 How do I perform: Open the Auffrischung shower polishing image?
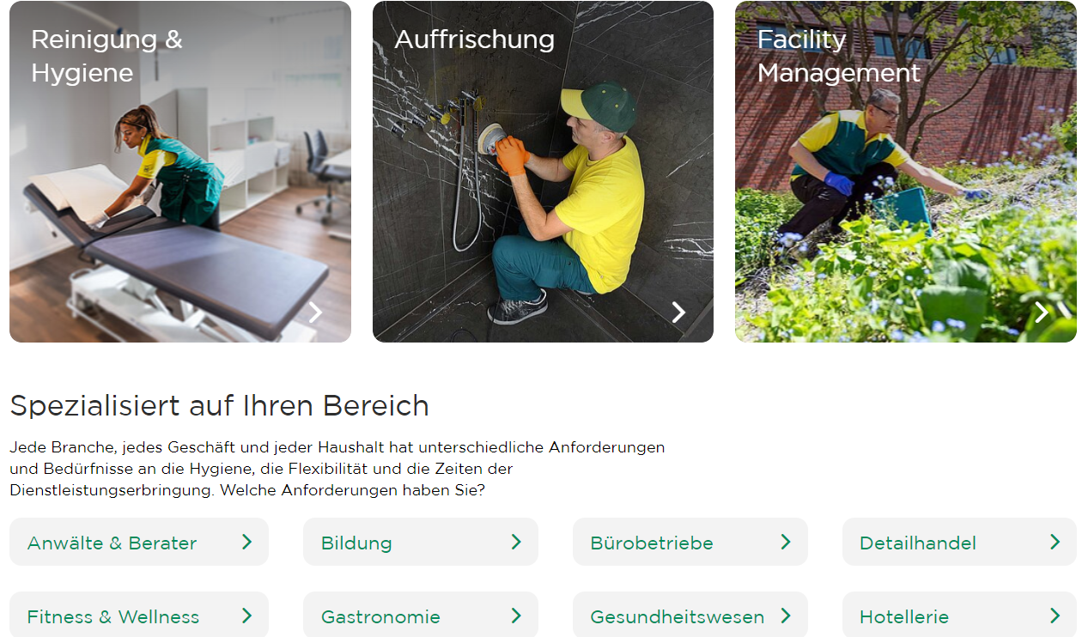point(543,172)
